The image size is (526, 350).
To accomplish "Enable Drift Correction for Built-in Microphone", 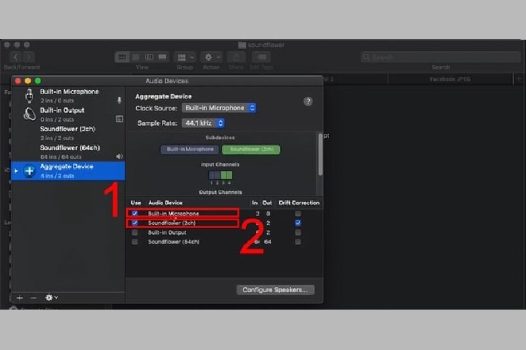I will pyautogui.click(x=298, y=213).
